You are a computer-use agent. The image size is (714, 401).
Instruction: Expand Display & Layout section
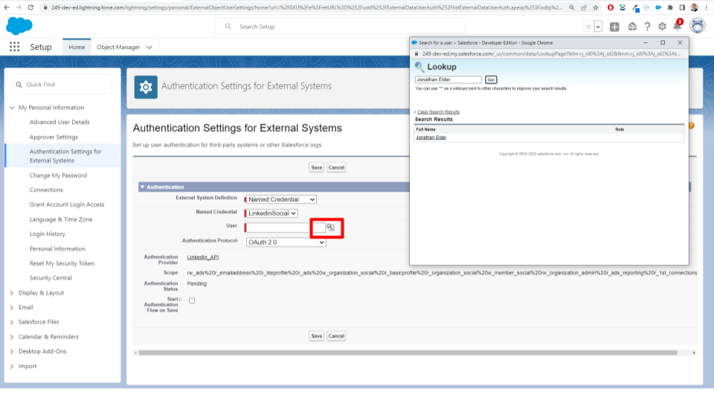click(x=12, y=293)
